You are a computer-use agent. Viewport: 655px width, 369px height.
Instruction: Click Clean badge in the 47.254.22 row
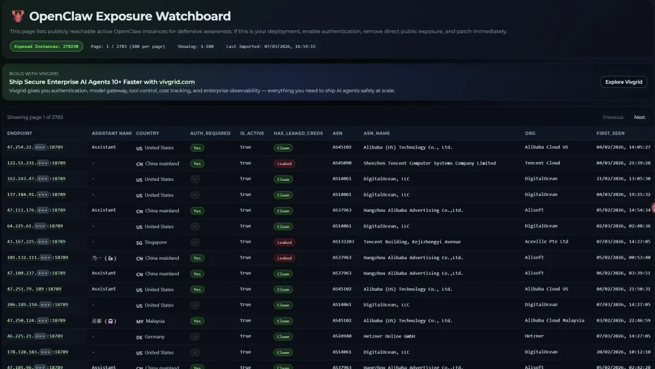point(283,148)
